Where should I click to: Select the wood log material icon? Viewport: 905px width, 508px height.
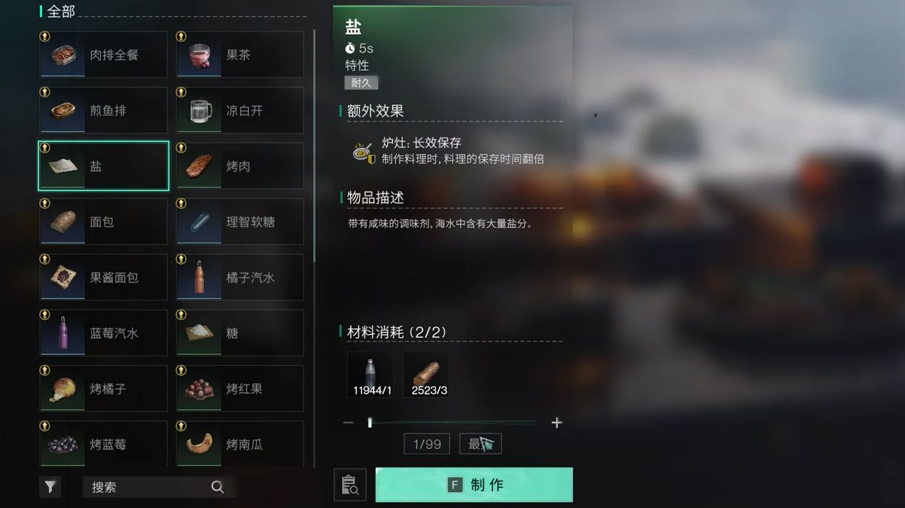coord(426,375)
